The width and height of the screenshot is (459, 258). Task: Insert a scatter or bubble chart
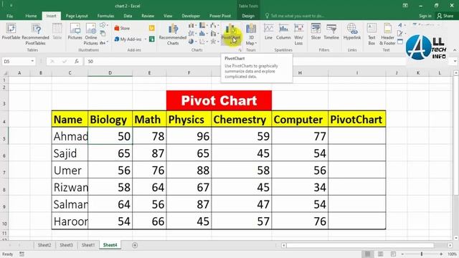point(203,42)
